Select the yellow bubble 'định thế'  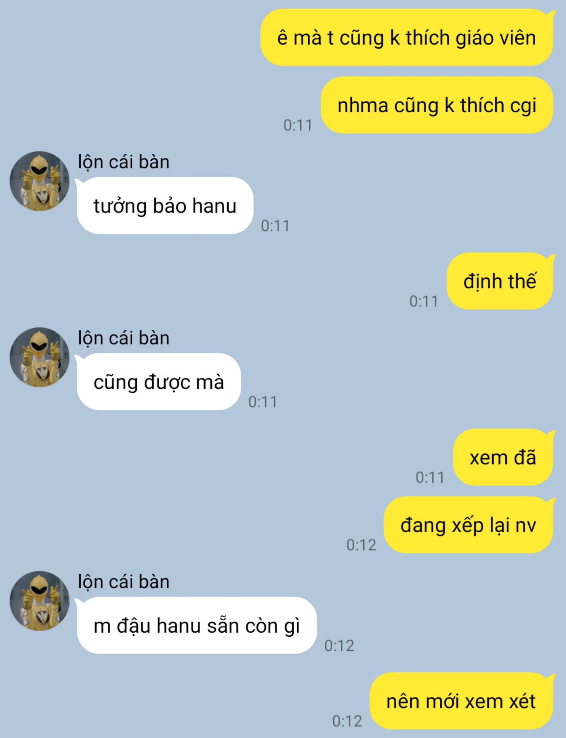click(500, 281)
